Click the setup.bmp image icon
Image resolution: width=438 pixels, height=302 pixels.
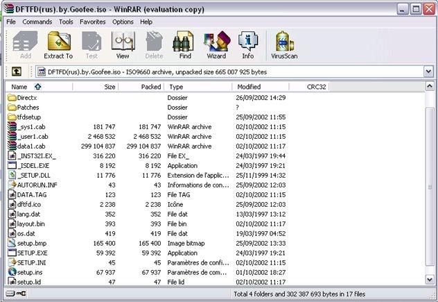12,243
